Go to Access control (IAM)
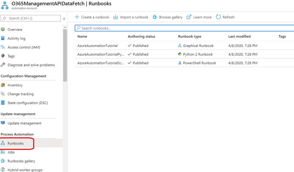The image size is (294, 172). coord(24,47)
